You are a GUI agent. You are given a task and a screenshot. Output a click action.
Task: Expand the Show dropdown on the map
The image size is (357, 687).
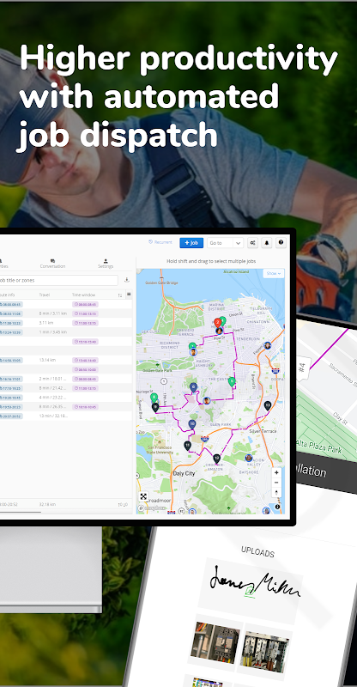coord(274,273)
